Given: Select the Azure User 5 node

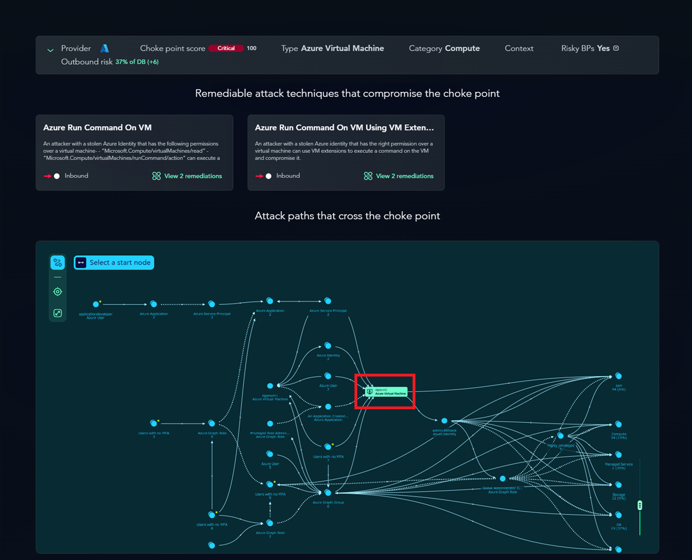Looking at the screenshot, I should coord(270,454).
